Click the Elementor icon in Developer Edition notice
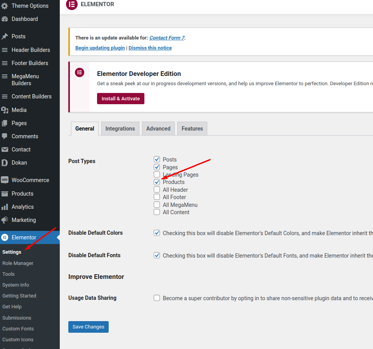373x349 pixels. [x=80, y=72]
